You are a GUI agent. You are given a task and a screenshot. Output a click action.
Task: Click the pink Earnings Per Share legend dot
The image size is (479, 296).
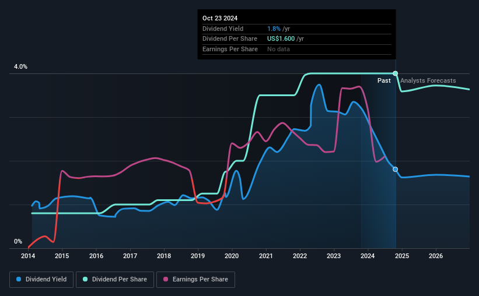166,279
